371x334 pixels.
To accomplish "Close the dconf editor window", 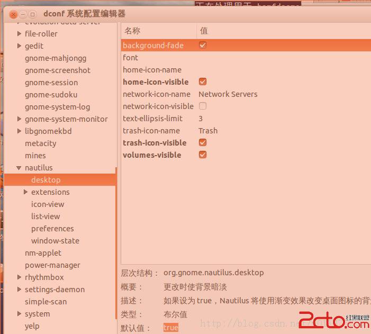I will 13,15.
